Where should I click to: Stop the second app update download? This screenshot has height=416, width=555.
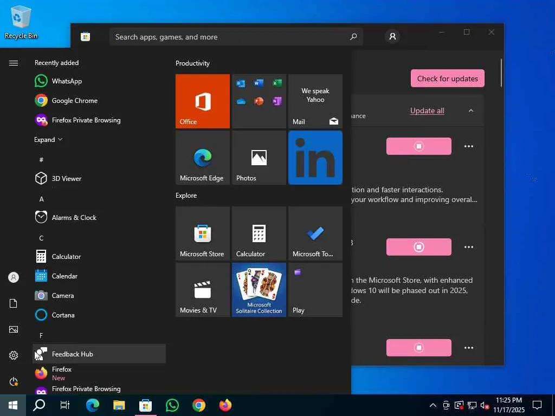(x=419, y=247)
